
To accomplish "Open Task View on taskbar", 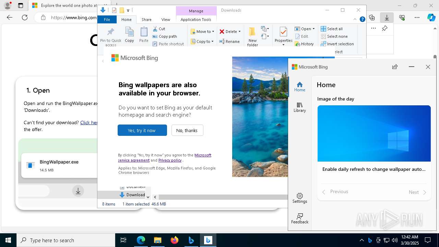I will [x=123, y=240].
